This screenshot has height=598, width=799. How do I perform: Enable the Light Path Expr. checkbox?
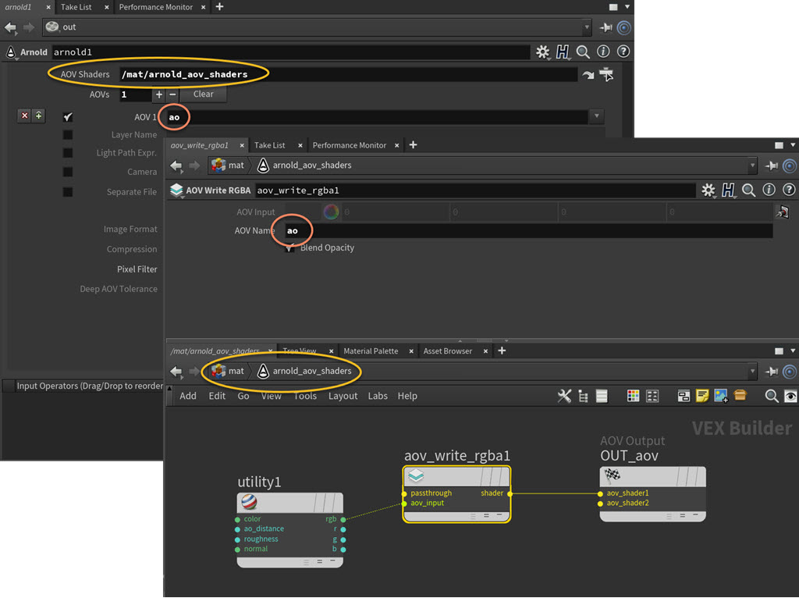pos(67,153)
